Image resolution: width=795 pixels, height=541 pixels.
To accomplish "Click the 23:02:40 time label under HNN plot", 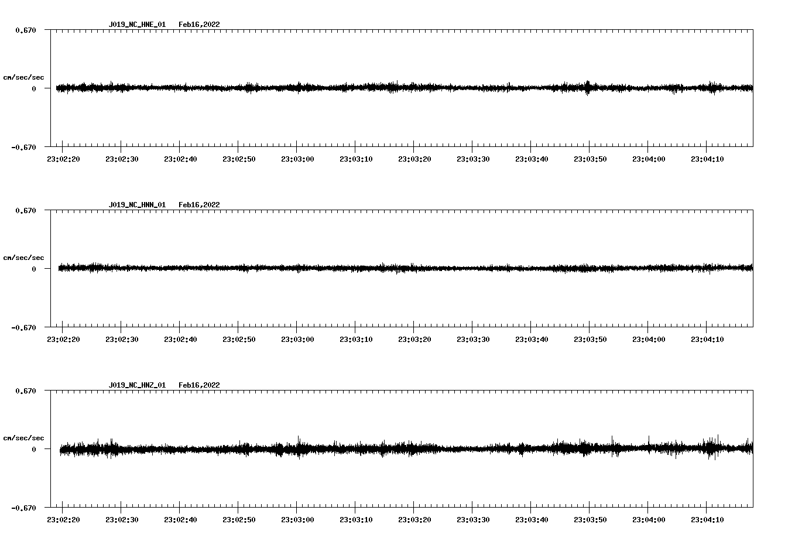I will pyautogui.click(x=180, y=339).
